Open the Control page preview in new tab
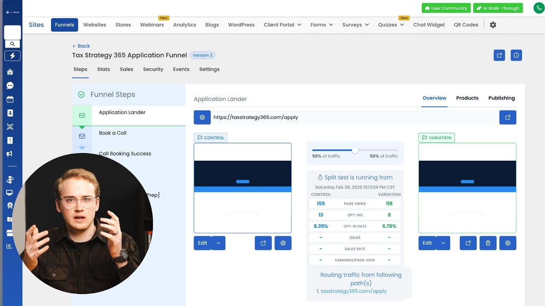 [263, 243]
